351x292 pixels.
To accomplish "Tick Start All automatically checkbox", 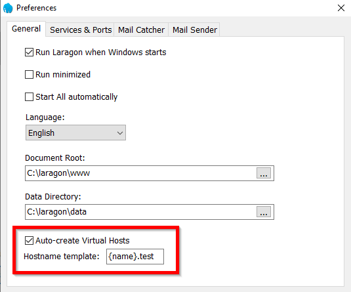I will coord(29,97).
